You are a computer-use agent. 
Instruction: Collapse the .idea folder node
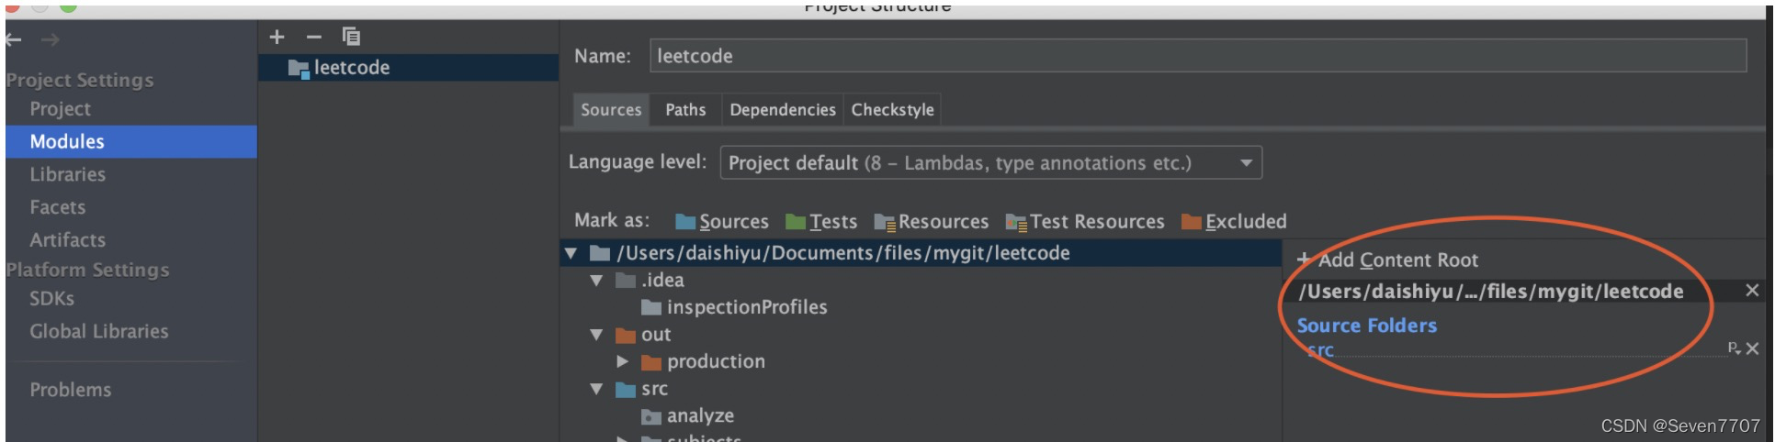(x=596, y=281)
